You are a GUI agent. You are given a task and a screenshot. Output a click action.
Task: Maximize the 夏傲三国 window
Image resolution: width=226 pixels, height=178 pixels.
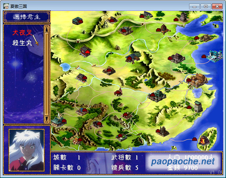206,6
